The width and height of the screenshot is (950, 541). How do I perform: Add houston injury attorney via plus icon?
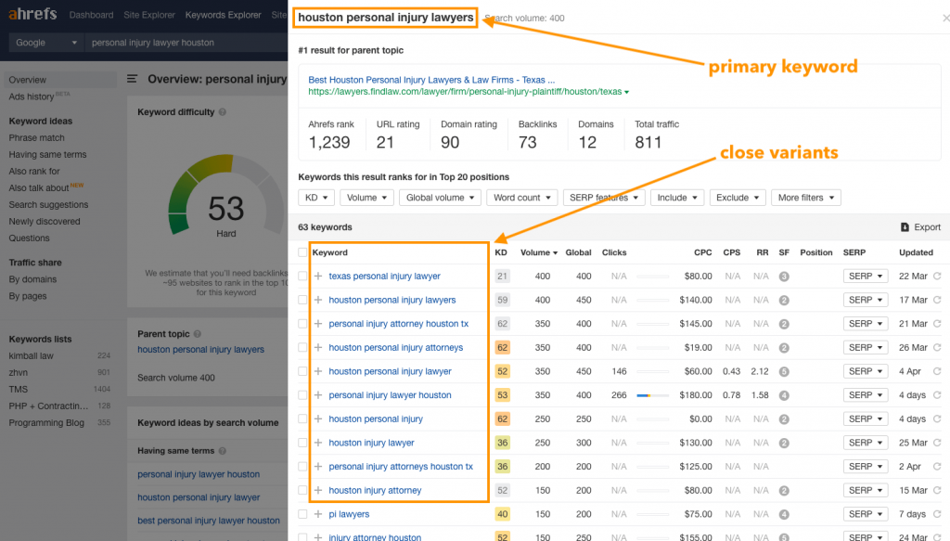tap(318, 490)
